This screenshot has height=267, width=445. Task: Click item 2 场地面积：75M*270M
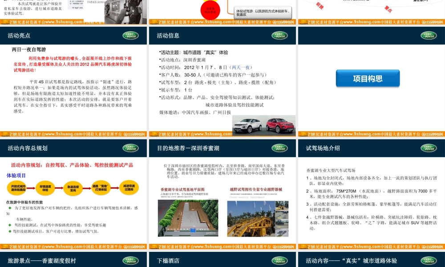(x=372, y=194)
